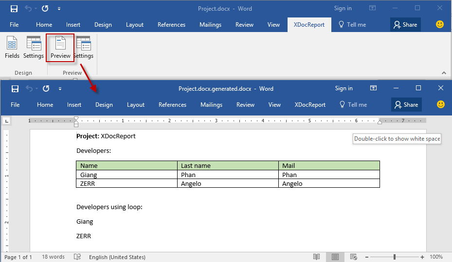Click the spelling proofing icon in status bar
Screen dimensions: 452x262
click(77, 257)
